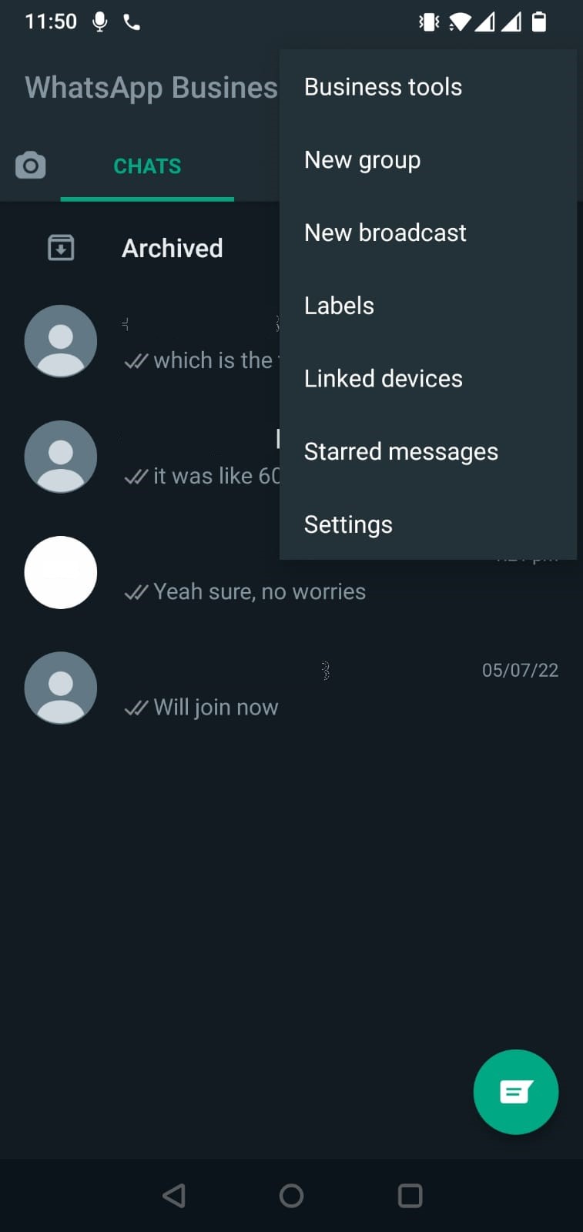
Task: Open the camera icon tab
Action: tap(31, 166)
